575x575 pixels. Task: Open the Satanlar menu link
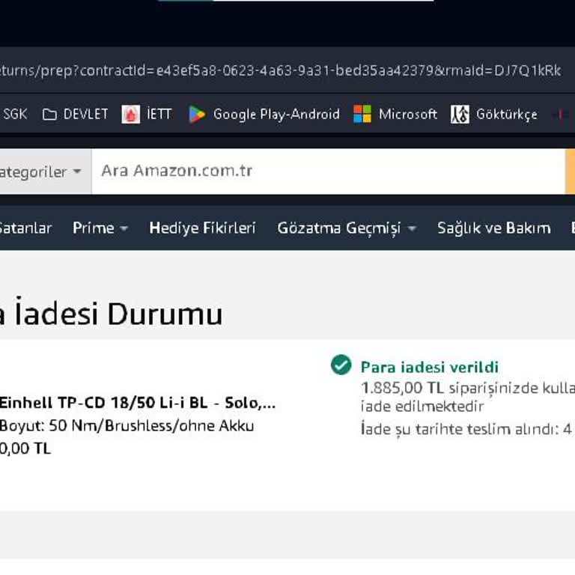(x=25, y=228)
